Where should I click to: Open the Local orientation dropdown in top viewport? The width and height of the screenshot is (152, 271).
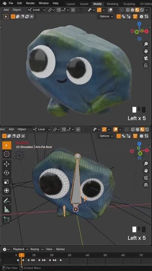36,10
